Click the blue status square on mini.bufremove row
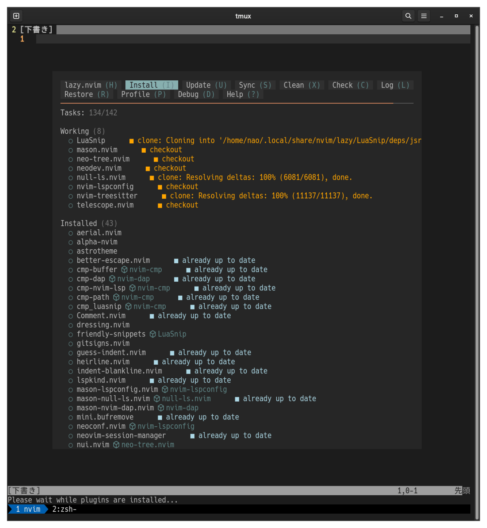487x528 pixels. [160, 417]
